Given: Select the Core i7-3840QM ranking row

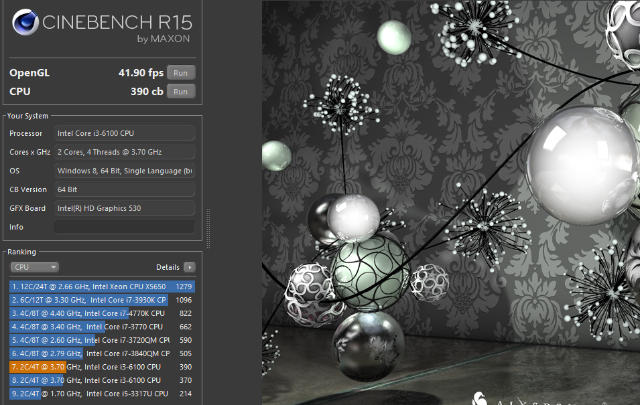Looking at the screenshot, I should pyautogui.click(x=102, y=353).
